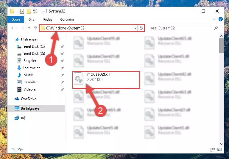The height and width of the screenshot is (159, 229).
Task: Click the pin icon next to Müzik
Action: tap(62, 75)
